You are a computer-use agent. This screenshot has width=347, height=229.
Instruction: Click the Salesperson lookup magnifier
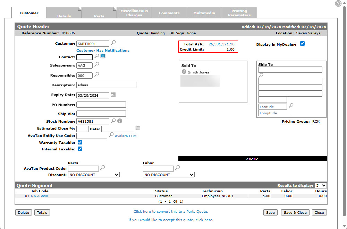coord(97,64)
